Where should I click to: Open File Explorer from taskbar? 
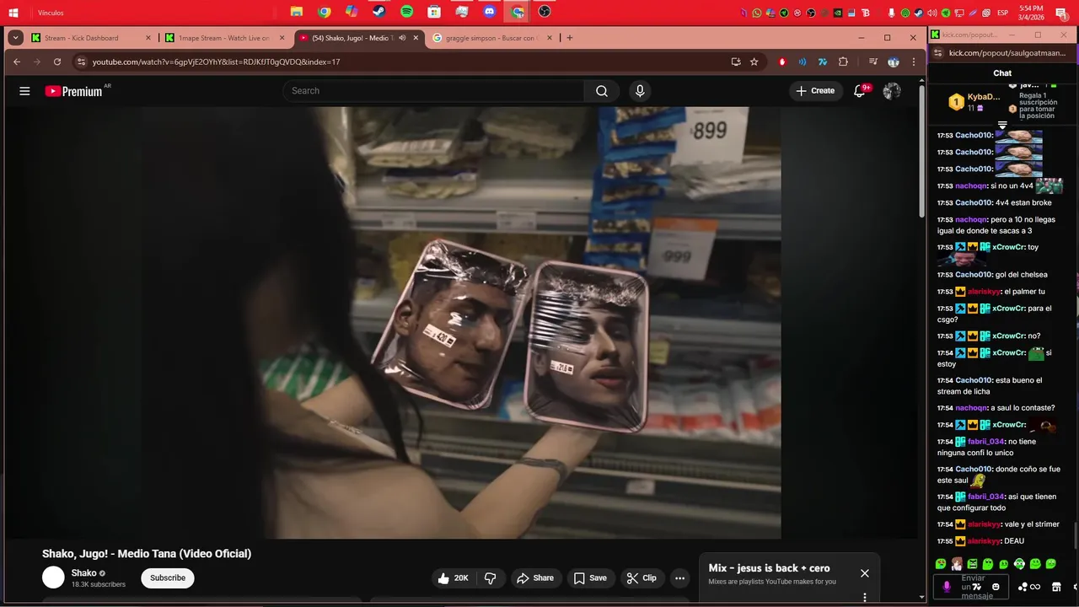tap(297, 12)
